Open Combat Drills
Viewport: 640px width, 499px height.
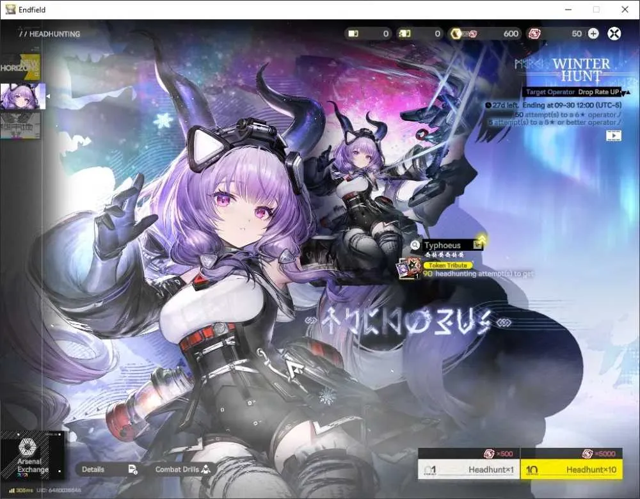click(183, 469)
